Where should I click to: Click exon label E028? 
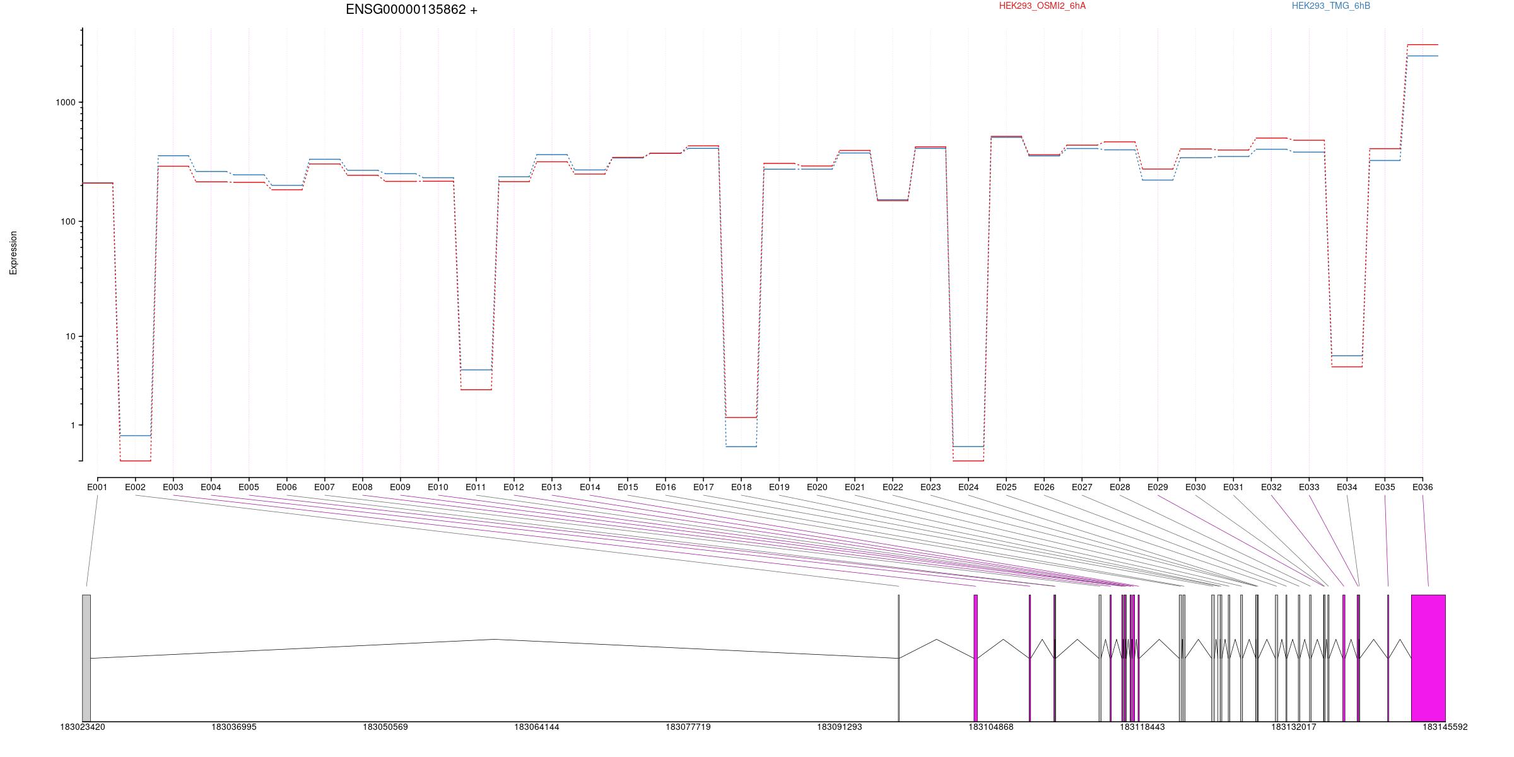pos(1120,487)
